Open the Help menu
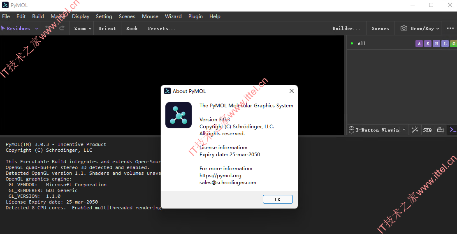 [215, 16]
